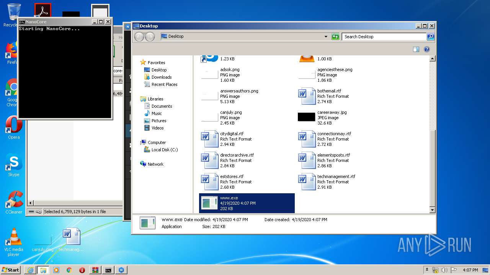The image size is (490, 275).
Task: Open the www.exe file icon
Action: (209, 203)
